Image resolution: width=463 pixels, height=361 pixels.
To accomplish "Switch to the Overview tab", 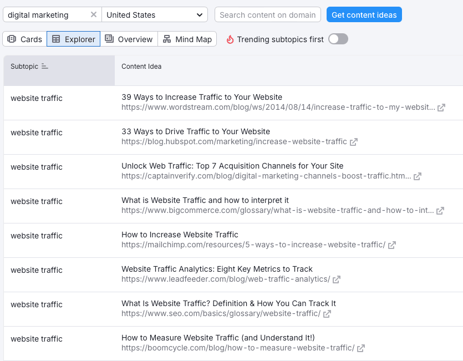I will pos(129,39).
